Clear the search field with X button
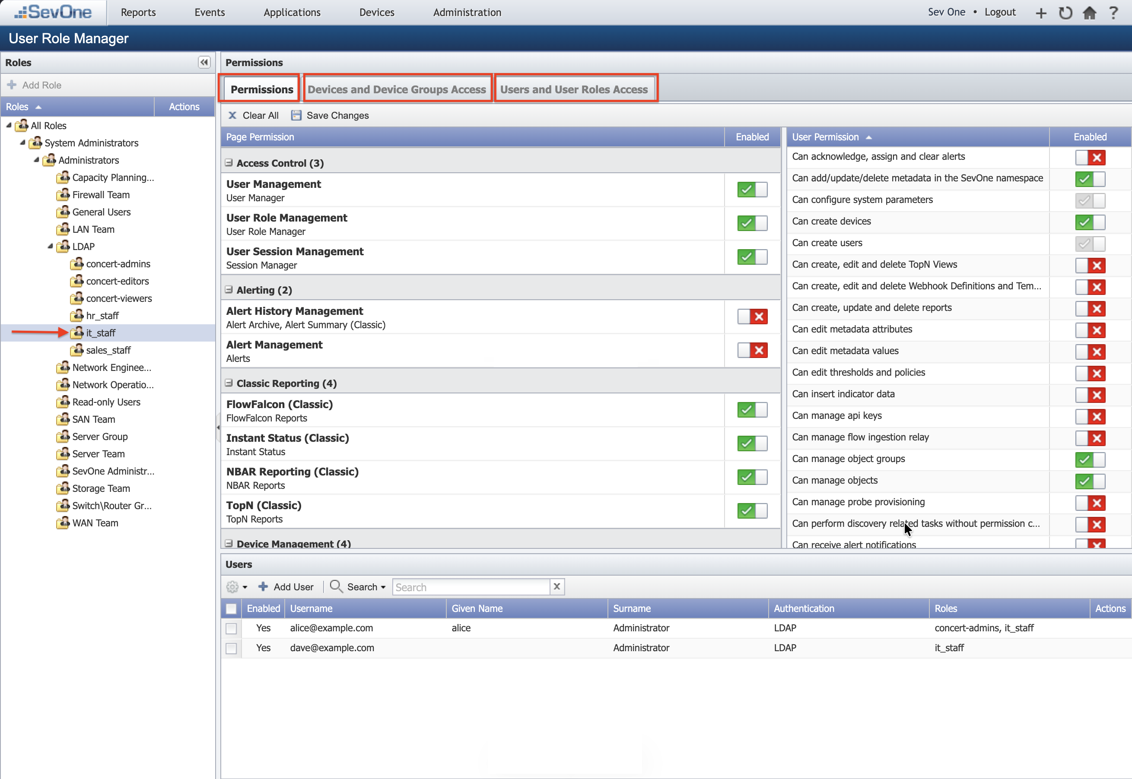Image resolution: width=1132 pixels, height=779 pixels. (557, 587)
